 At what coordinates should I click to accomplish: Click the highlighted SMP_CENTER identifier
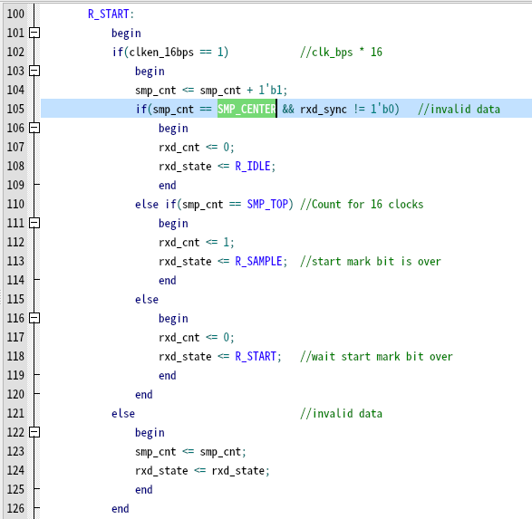(x=247, y=109)
